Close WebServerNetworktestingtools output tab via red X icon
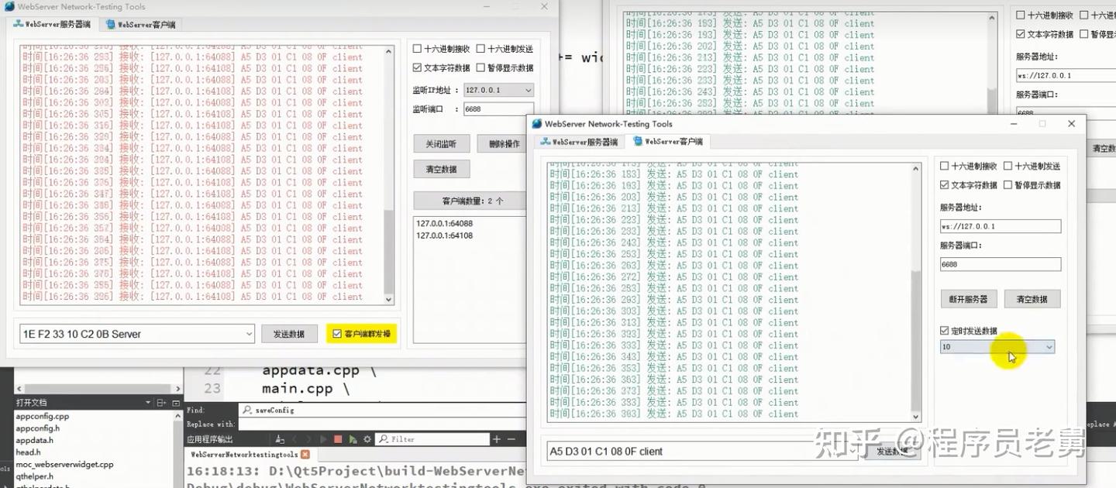This screenshot has height=488, width=1116. [305, 455]
